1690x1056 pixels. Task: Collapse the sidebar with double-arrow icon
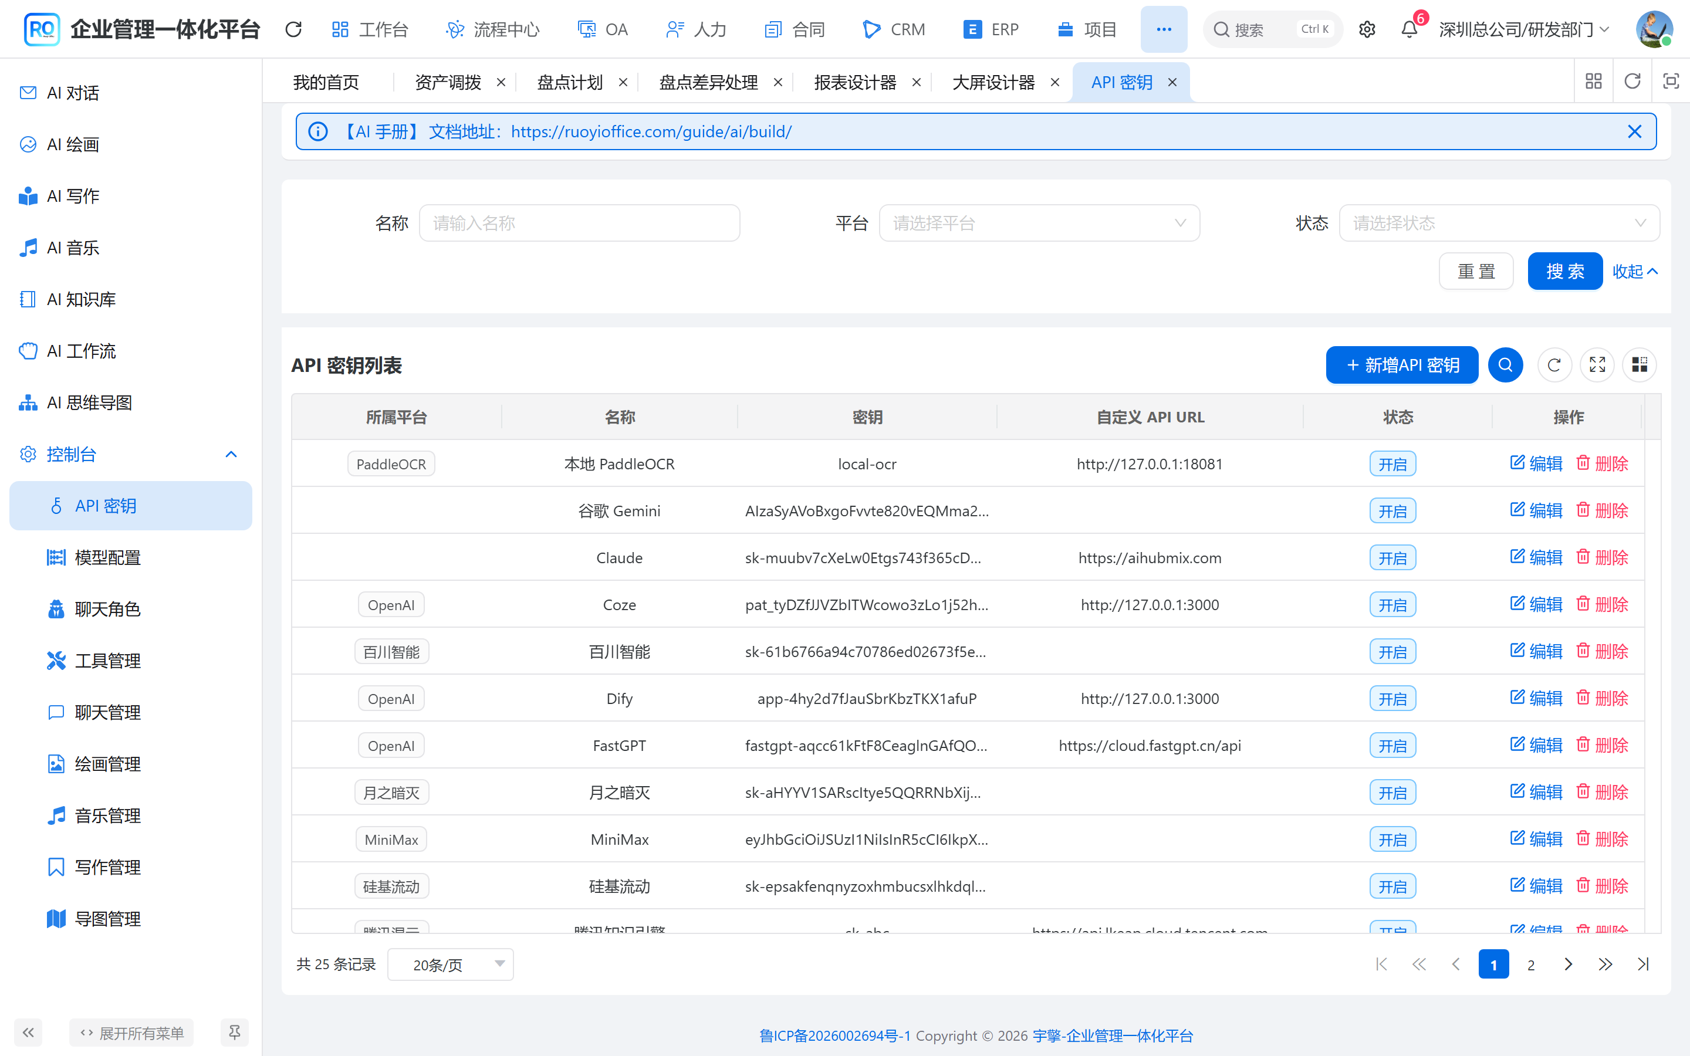click(28, 1033)
